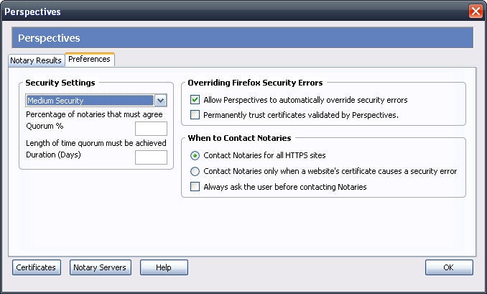This screenshot has width=487, height=294.
Task: Click the Security Settings group label
Action: click(x=60, y=83)
